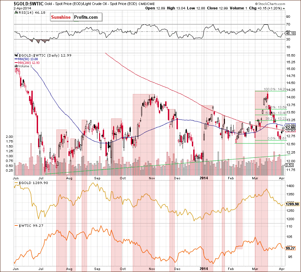Viewport: 301px width, 272px height.
Task: Click the 50% 13.40 Fibonacci label
Action: click(276, 113)
